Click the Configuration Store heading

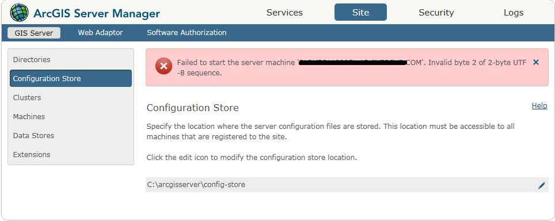(192, 108)
